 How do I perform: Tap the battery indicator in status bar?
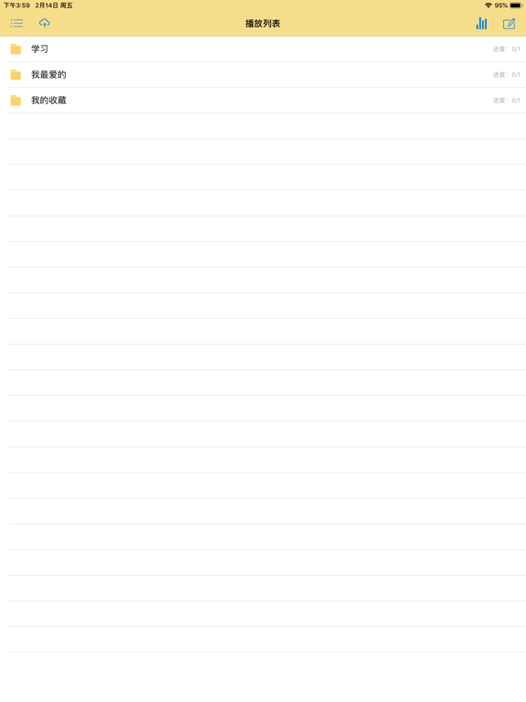point(516,5)
